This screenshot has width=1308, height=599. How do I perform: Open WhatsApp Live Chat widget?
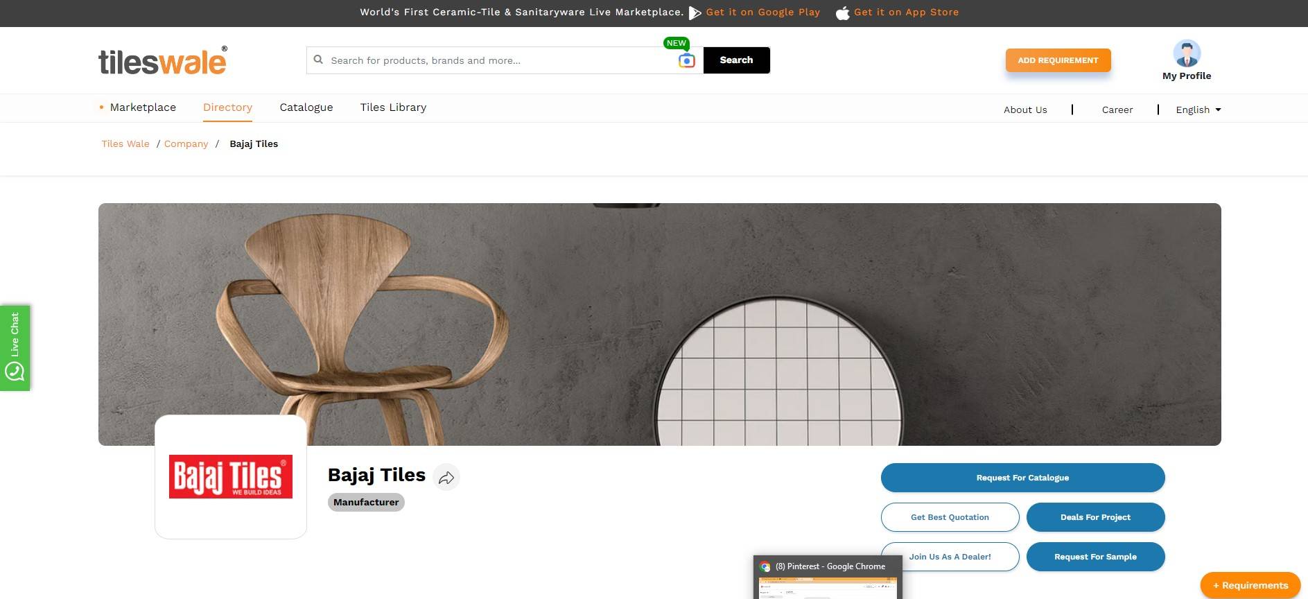[x=15, y=348]
